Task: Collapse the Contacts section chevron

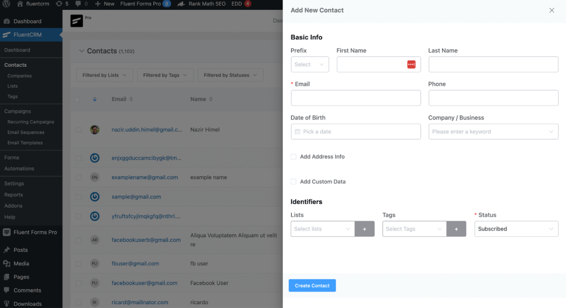Action: tap(82, 51)
